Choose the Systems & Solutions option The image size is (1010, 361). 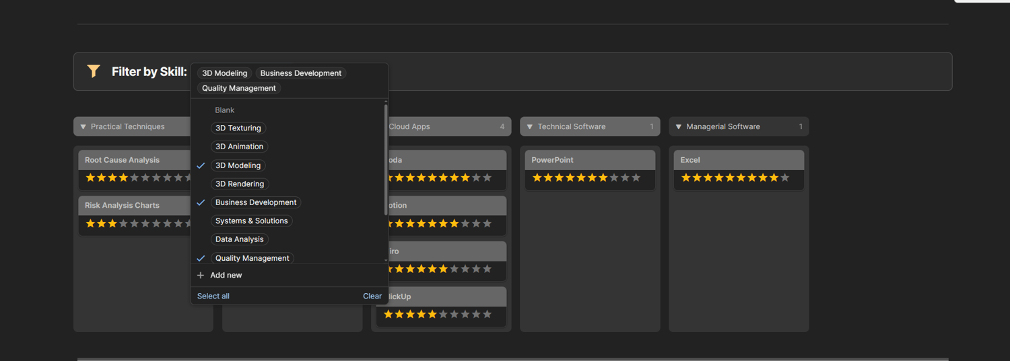252,220
